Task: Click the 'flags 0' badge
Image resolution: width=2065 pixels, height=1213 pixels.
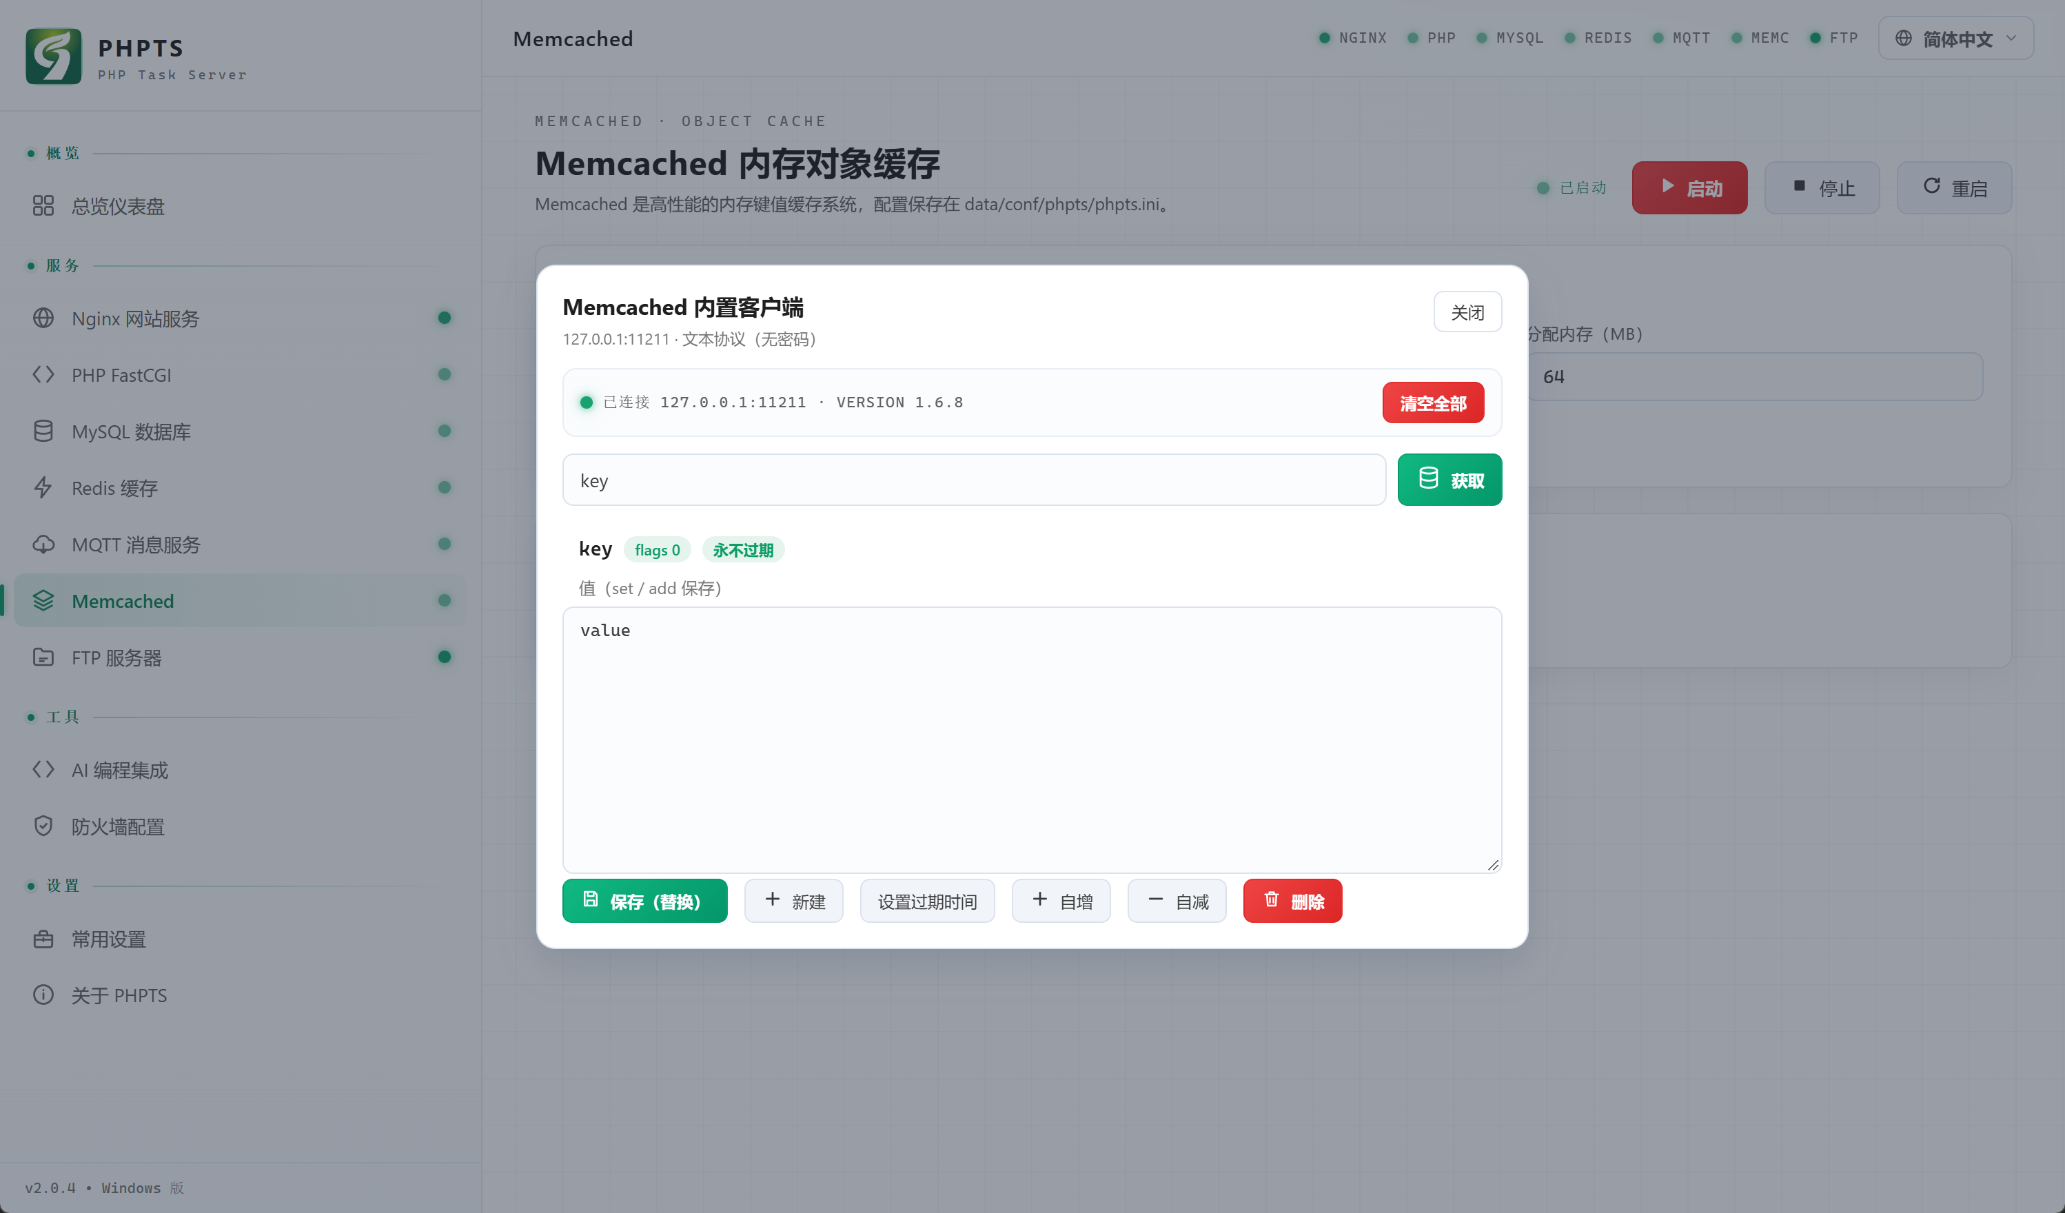Action: click(x=657, y=550)
